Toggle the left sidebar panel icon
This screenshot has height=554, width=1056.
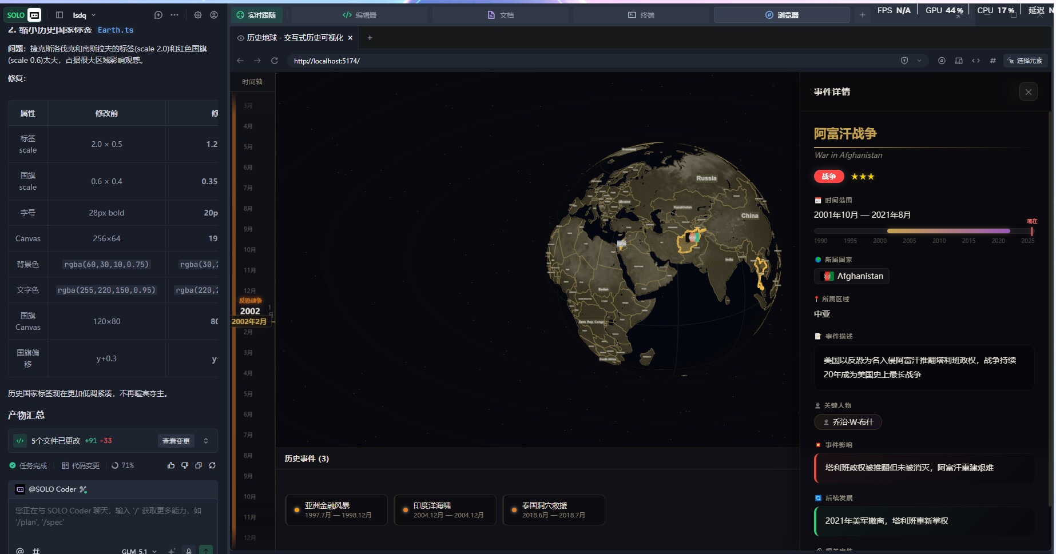coord(59,15)
